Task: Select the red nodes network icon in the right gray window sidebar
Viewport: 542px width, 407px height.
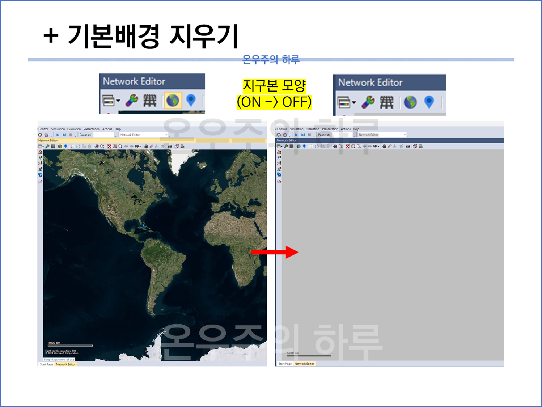Action: click(x=279, y=182)
